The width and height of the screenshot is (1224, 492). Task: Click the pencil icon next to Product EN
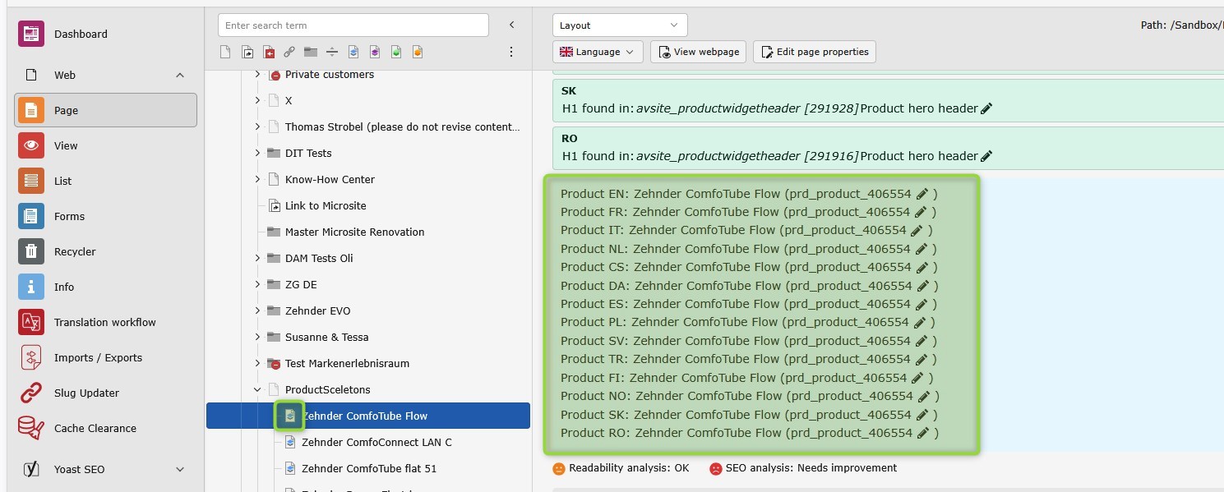922,194
